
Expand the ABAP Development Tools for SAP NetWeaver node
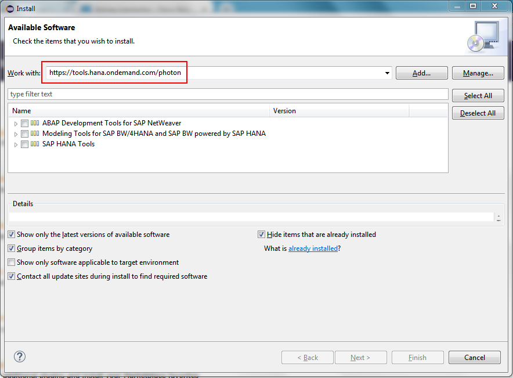tap(16, 124)
